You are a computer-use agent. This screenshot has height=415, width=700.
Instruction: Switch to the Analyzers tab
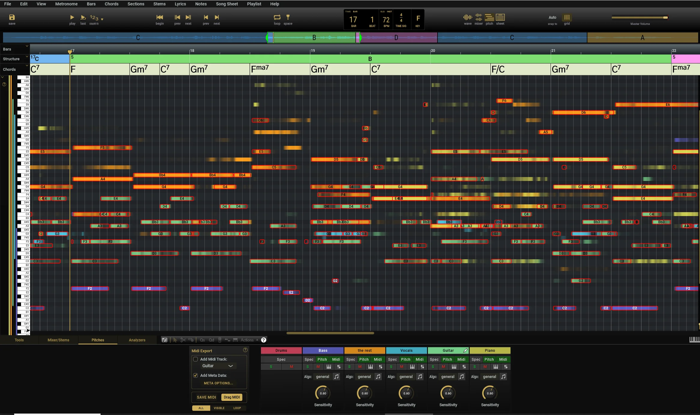pyautogui.click(x=137, y=340)
